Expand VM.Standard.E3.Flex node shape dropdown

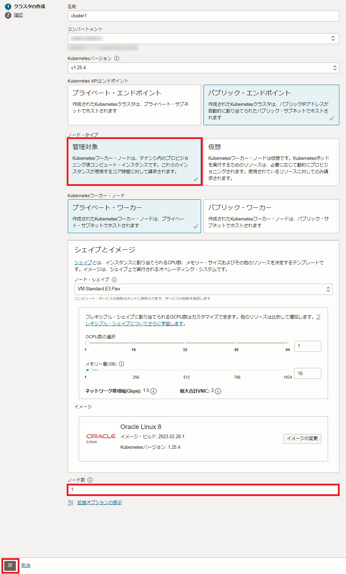click(x=203, y=289)
